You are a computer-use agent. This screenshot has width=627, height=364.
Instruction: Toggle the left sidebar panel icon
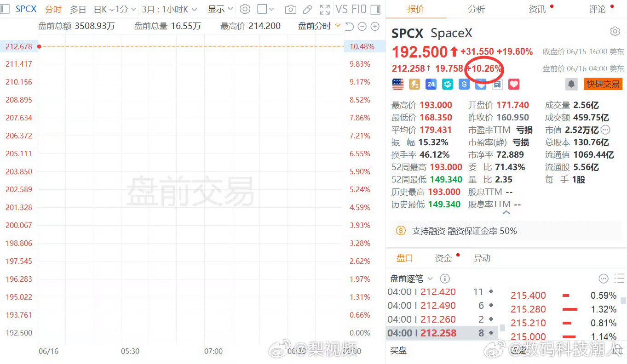pyautogui.click(x=5, y=9)
